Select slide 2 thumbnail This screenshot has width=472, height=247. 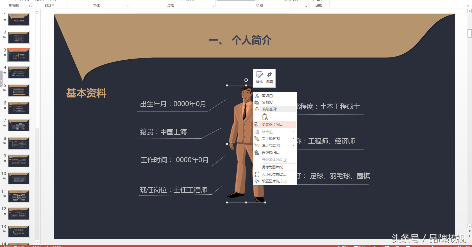point(19,38)
